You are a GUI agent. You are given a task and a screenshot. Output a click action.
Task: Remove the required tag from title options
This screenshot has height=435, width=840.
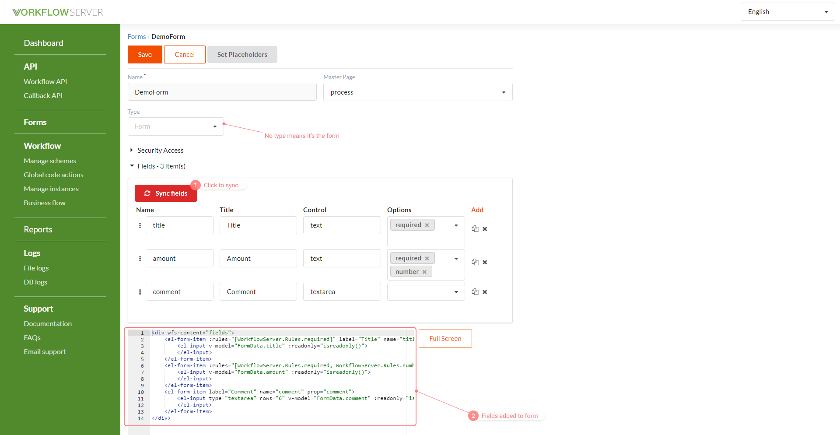(x=427, y=225)
